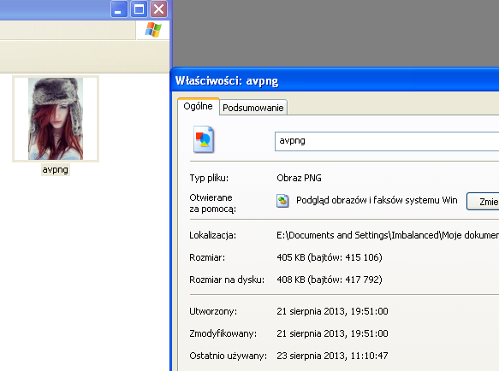Viewport: 499px width, 371px height.
Task: Click the avpng file name label
Action: 56,169
